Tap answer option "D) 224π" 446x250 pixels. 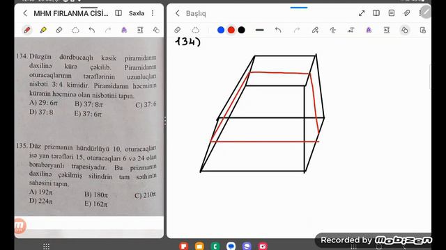[41, 201]
